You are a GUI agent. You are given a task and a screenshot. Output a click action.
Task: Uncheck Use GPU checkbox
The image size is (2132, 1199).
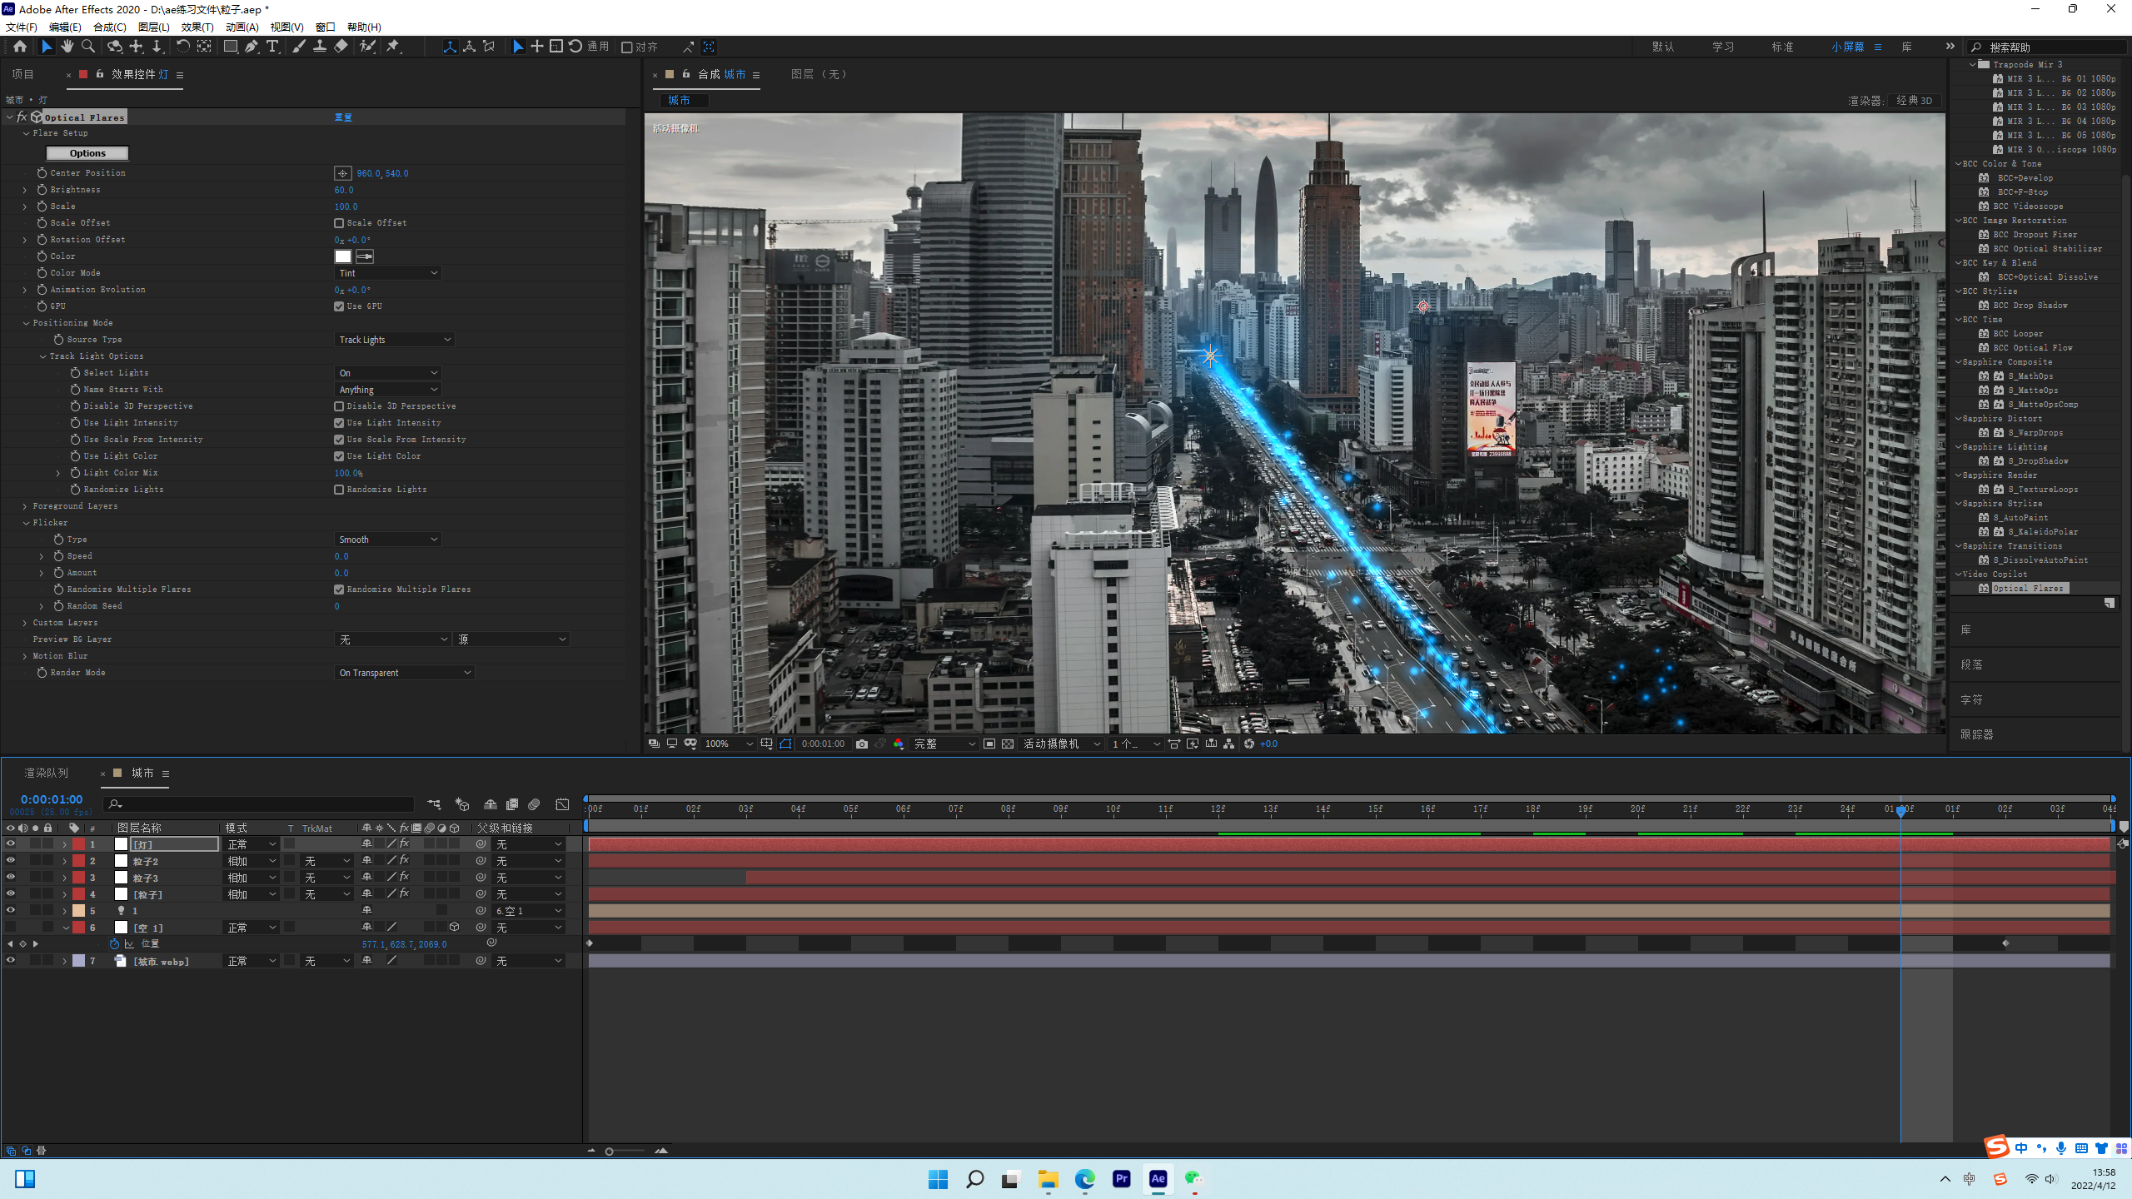click(339, 306)
